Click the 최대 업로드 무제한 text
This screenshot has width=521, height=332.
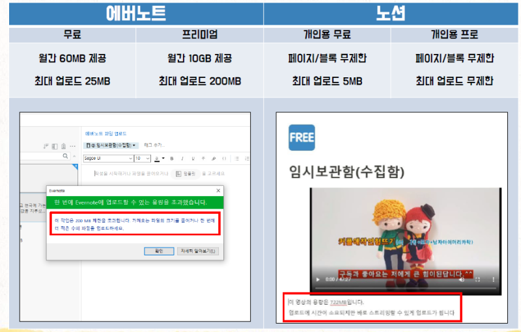455,81
